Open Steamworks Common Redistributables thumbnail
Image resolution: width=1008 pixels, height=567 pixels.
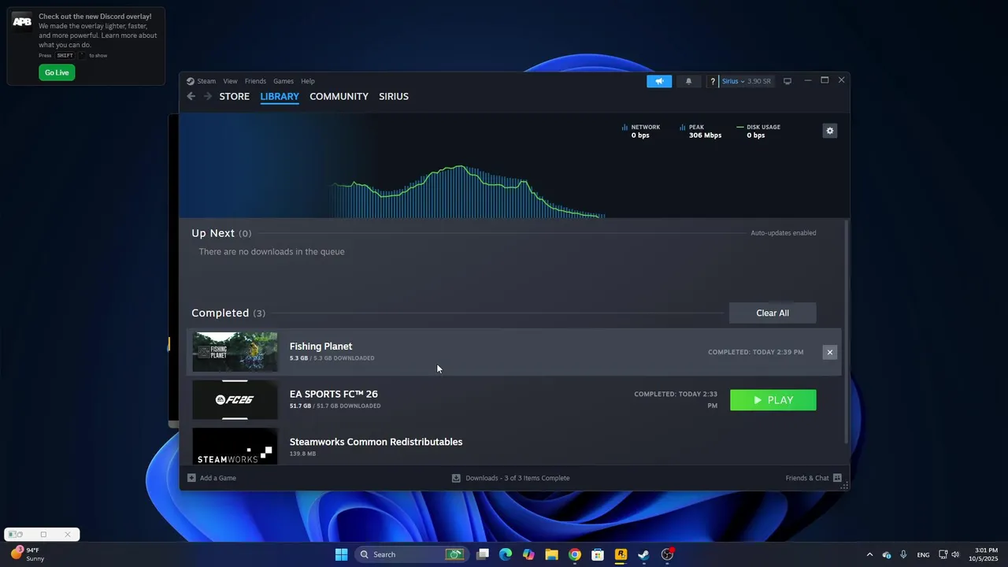coord(235,447)
